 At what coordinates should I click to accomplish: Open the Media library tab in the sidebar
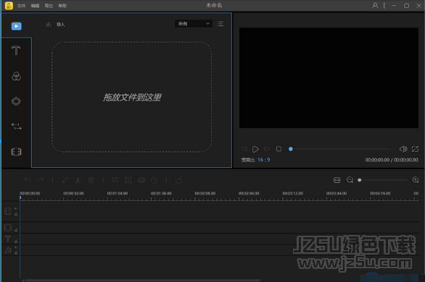pyautogui.click(x=16, y=26)
